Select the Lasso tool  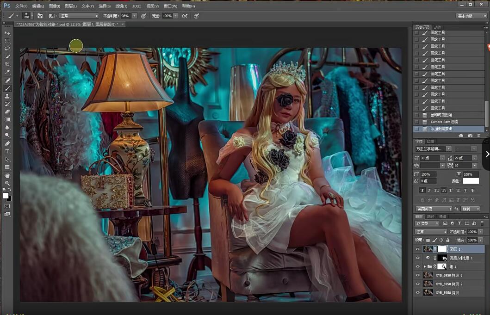7,49
